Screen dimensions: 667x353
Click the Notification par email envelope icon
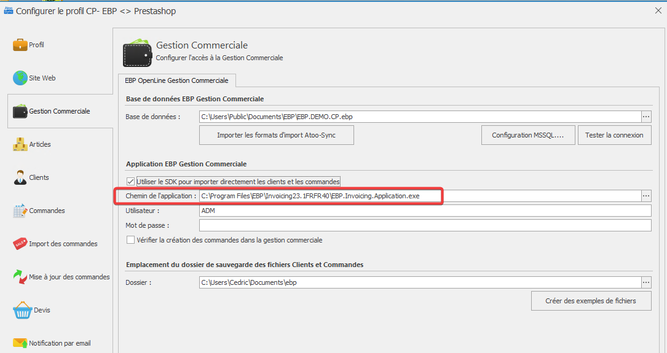[20, 343]
